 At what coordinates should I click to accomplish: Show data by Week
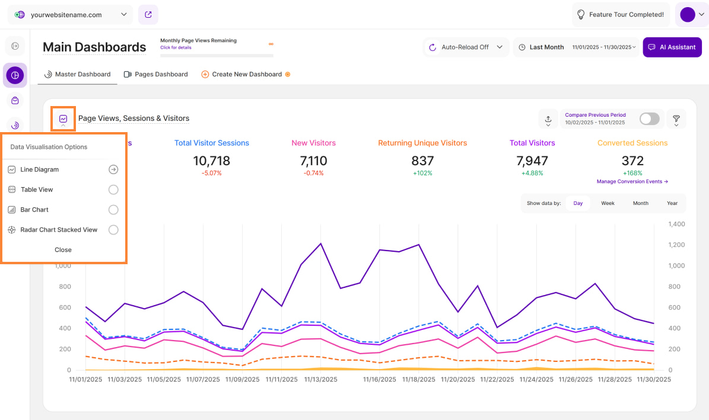(608, 203)
